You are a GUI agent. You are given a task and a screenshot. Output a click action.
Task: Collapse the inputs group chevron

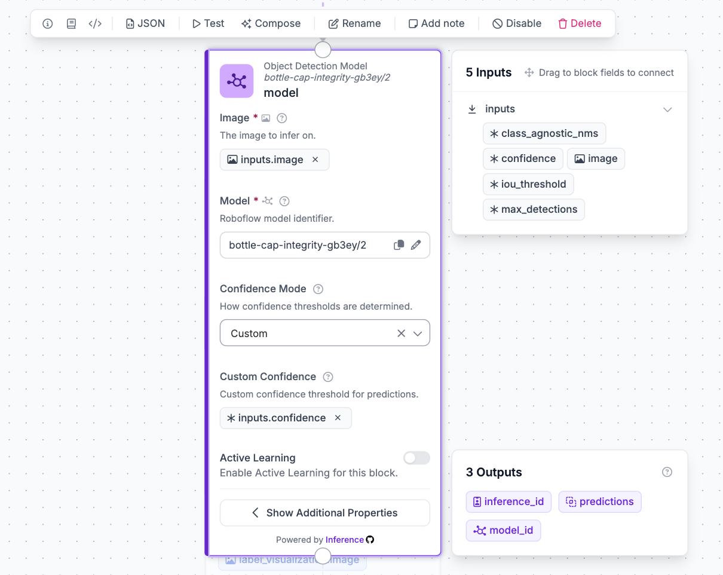click(668, 109)
